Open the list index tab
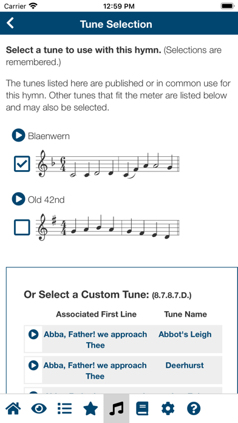This screenshot has width=238, height=423. [65, 408]
